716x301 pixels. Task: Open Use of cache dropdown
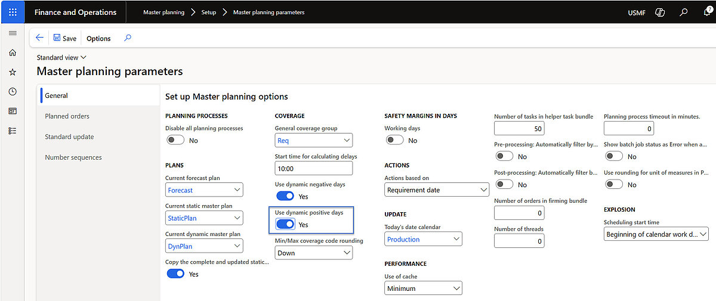[x=456, y=288]
